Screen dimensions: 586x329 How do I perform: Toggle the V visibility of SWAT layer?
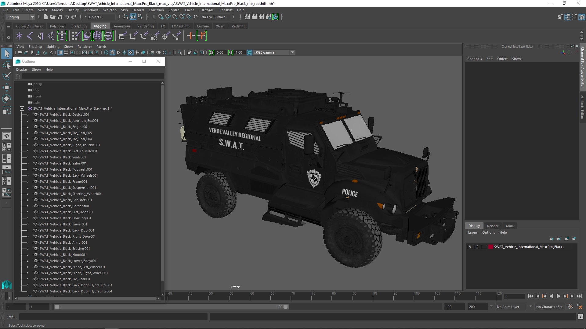[470, 247]
